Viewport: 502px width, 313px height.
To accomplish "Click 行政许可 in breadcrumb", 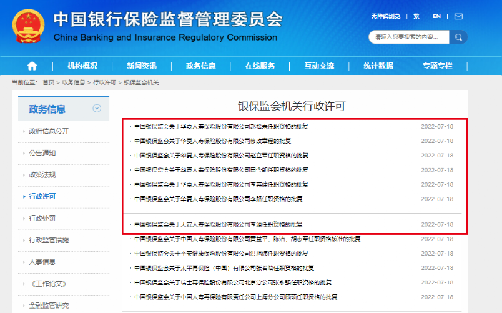I will (x=104, y=82).
